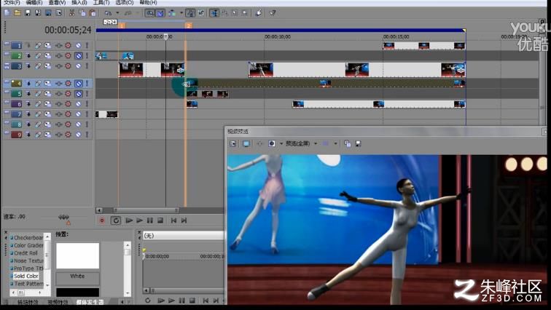Click video preview project properties icon
Image resolution: width=551 pixels, height=310 pixels.
coord(232,144)
